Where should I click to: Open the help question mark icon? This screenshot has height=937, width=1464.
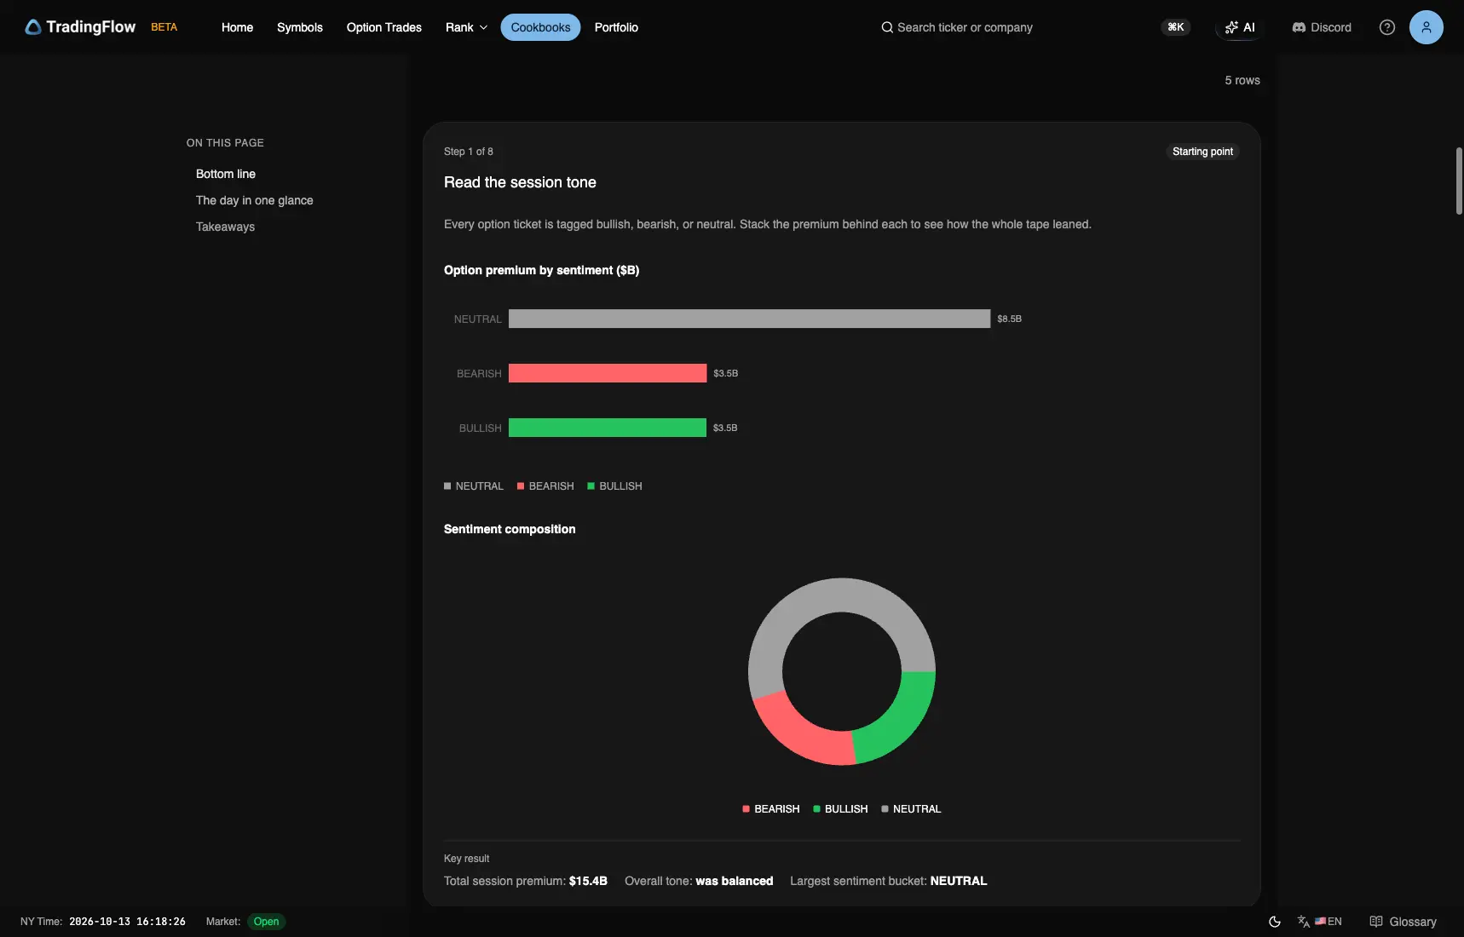(1387, 27)
